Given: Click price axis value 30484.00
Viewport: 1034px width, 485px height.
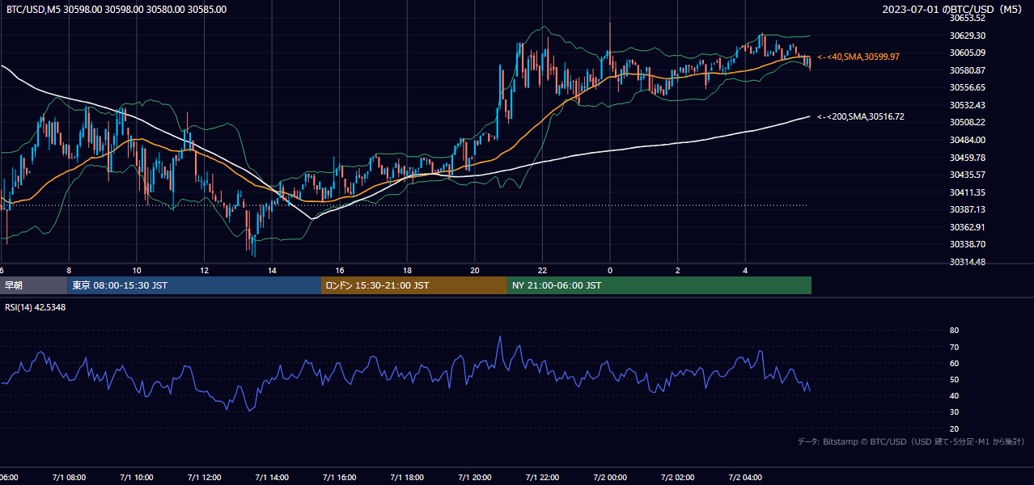Looking at the screenshot, I should coord(968,140).
